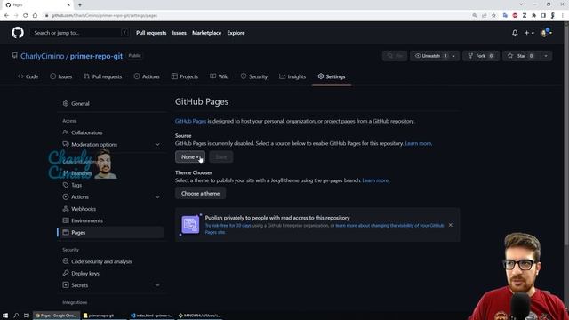The height and width of the screenshot is (320, 569).
Task: Switch to the Insights tab
Action: 293,76
